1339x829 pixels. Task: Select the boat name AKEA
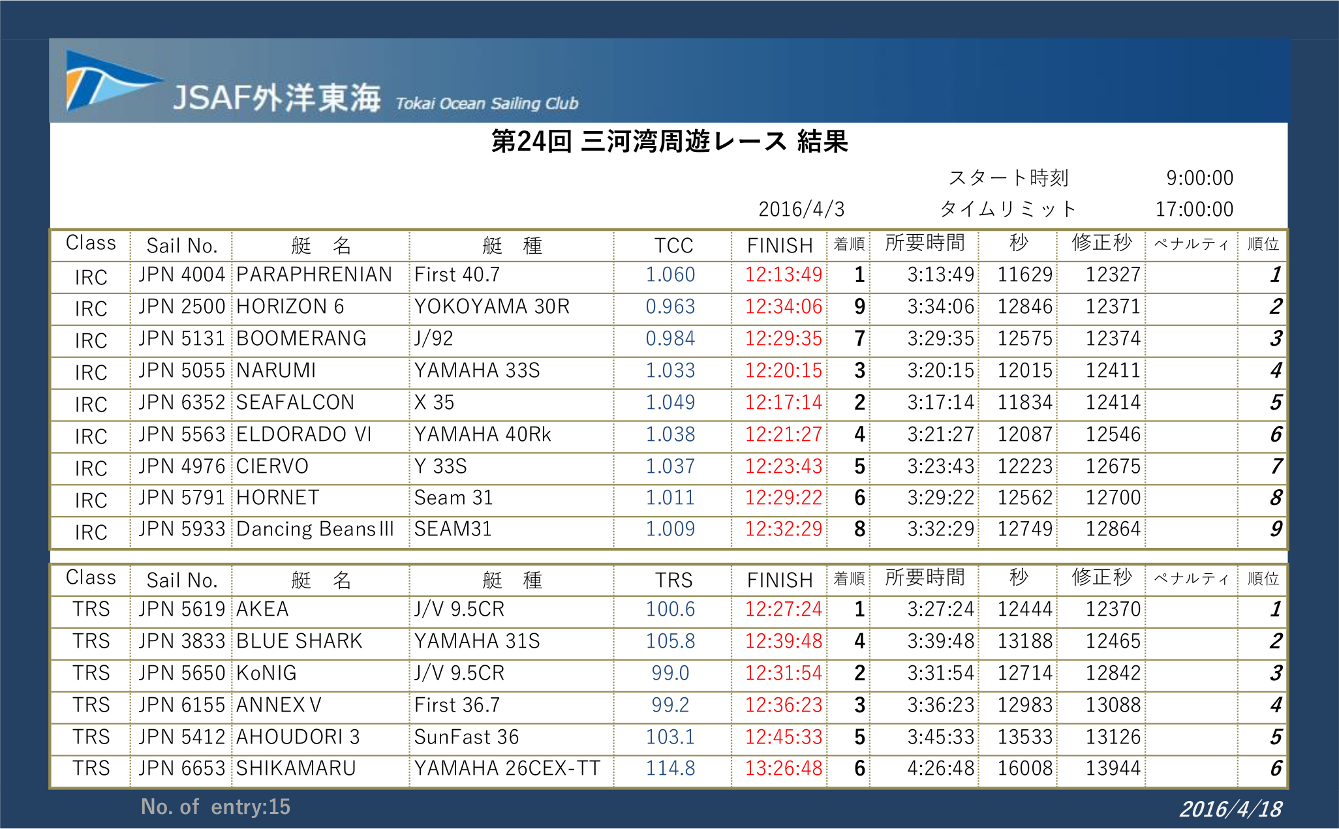[x=262, y=609]
